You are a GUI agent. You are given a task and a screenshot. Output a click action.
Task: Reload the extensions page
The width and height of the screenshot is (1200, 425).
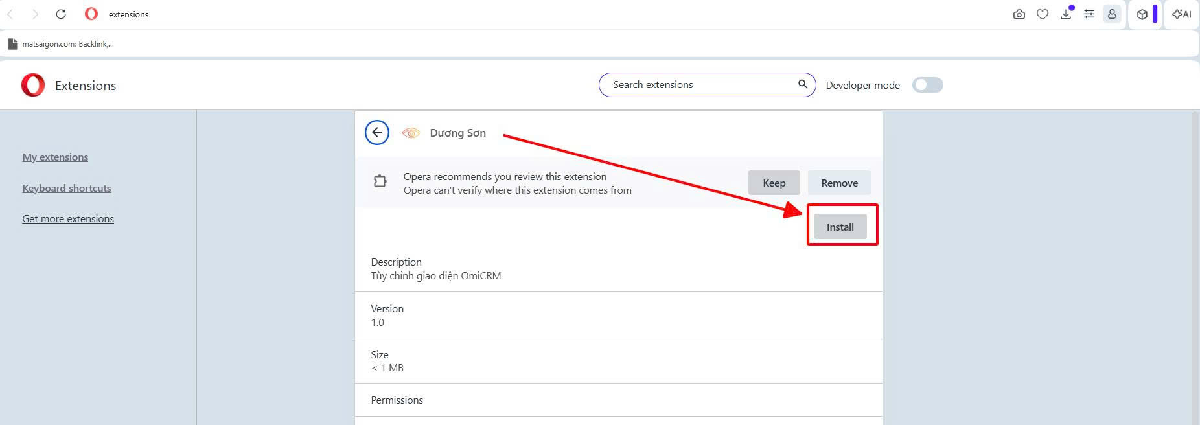61,14
